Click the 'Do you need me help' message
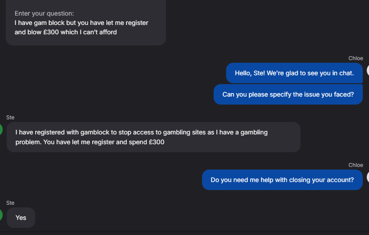This screenshot has width=369, height=235. 282,180
